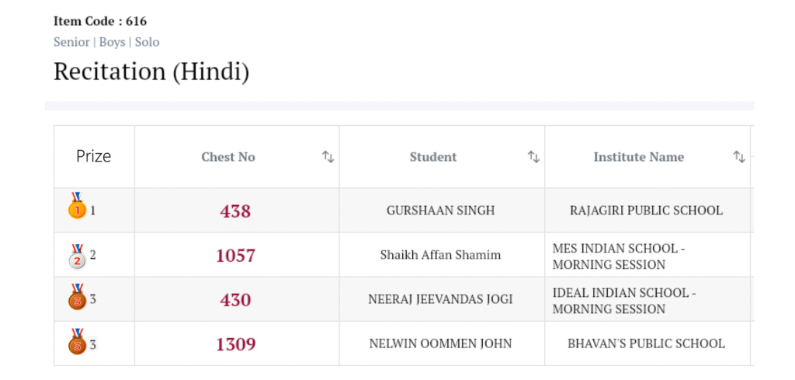795x380 pixels.
Task: Click student name GURSHAAN SINGH
Action: tap(440, 211)
